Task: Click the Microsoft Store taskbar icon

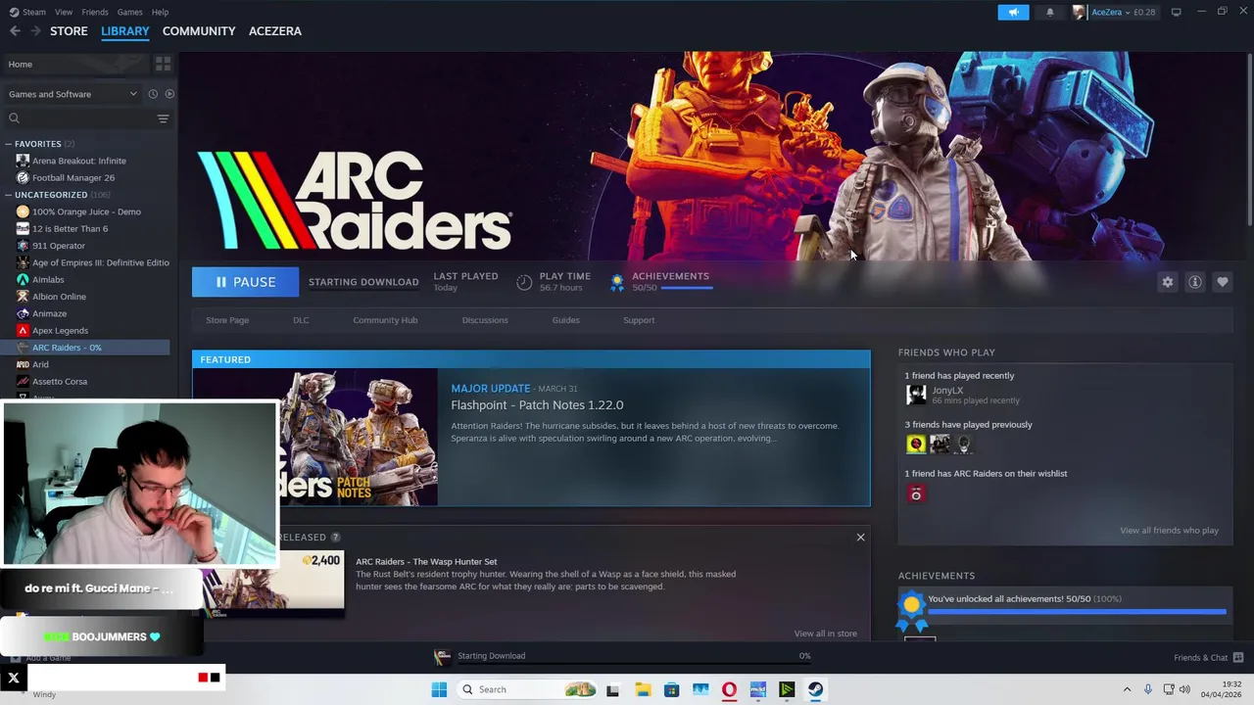Action: coord(671,689)
